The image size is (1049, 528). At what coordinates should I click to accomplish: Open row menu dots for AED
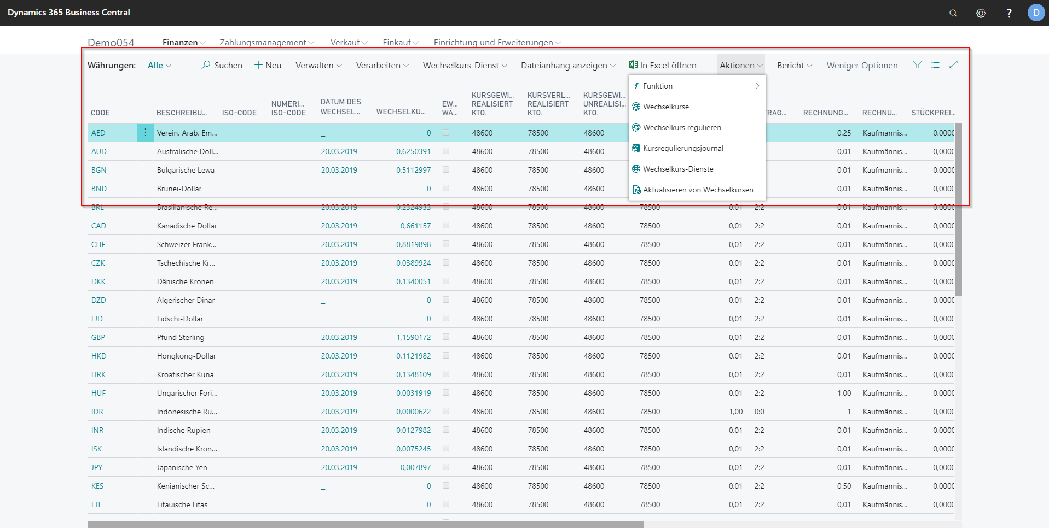[145, 132]
